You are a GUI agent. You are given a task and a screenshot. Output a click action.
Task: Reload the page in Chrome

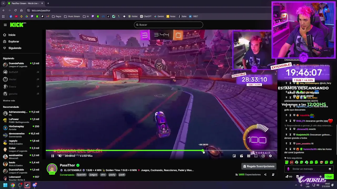(x=15, y=10)
